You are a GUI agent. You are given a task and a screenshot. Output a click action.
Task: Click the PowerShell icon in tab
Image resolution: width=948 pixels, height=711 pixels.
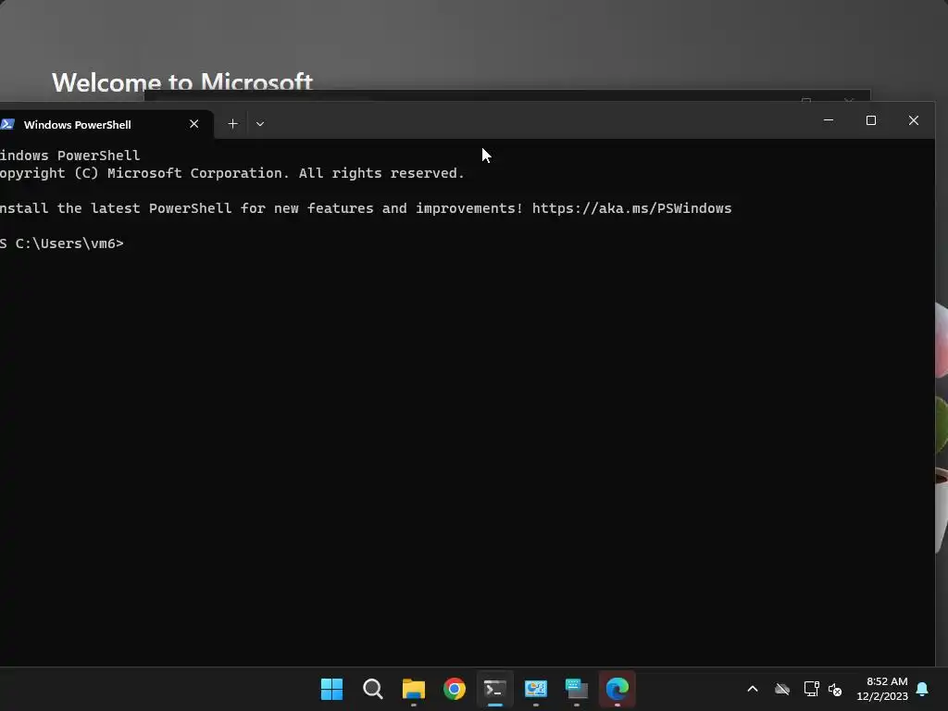click(7, 124)
